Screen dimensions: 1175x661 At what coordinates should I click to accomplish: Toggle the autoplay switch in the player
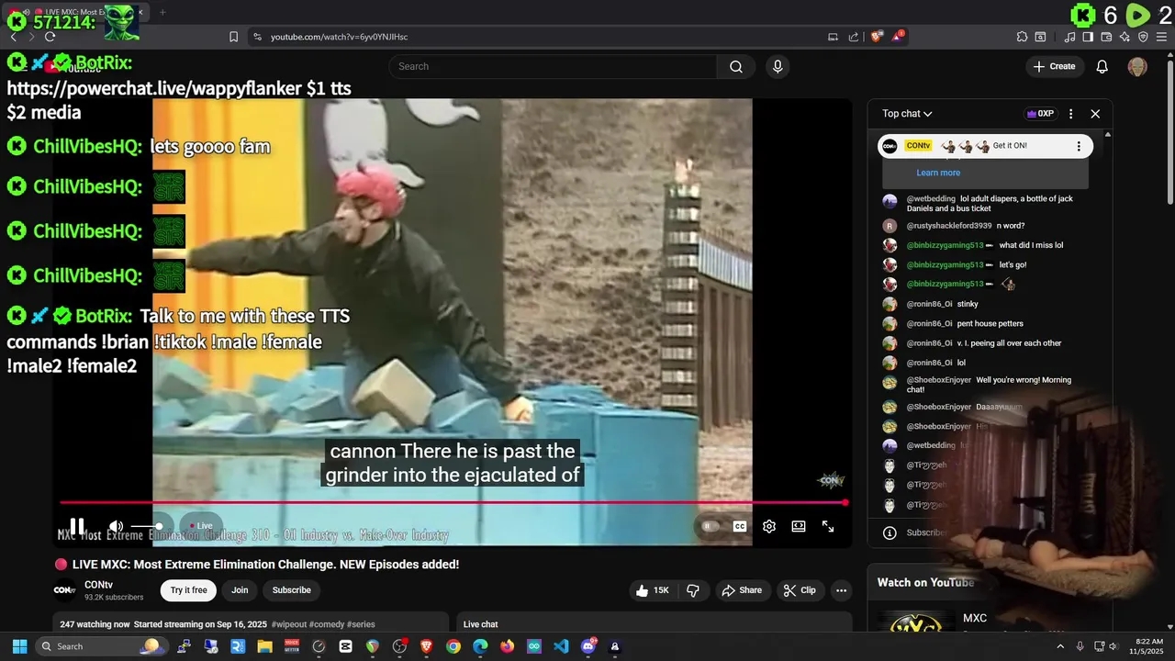click(x=710, y=526)
